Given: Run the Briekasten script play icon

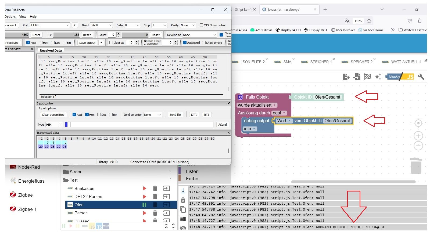Looking at the screenshot, I should [145, 189].
